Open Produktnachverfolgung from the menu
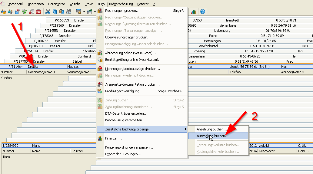Screen dimensions: 313x174 coord(142,91)
